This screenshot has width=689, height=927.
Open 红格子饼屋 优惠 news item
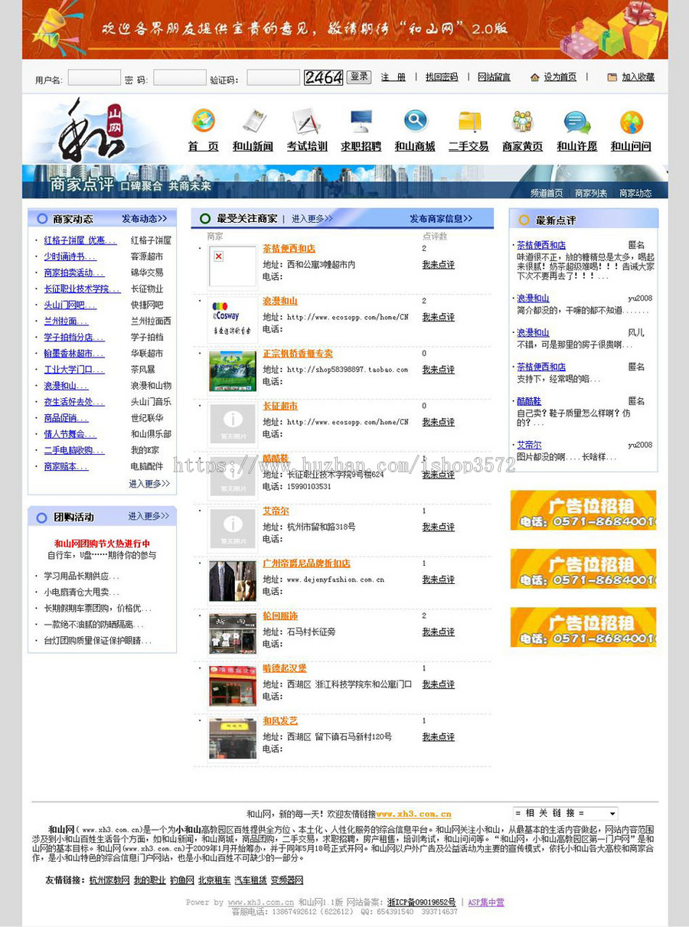(x=80, y=240)
